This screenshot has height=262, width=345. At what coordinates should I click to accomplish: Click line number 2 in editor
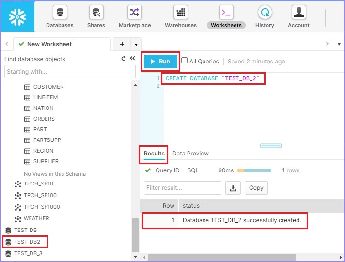(x=158, y=86)
